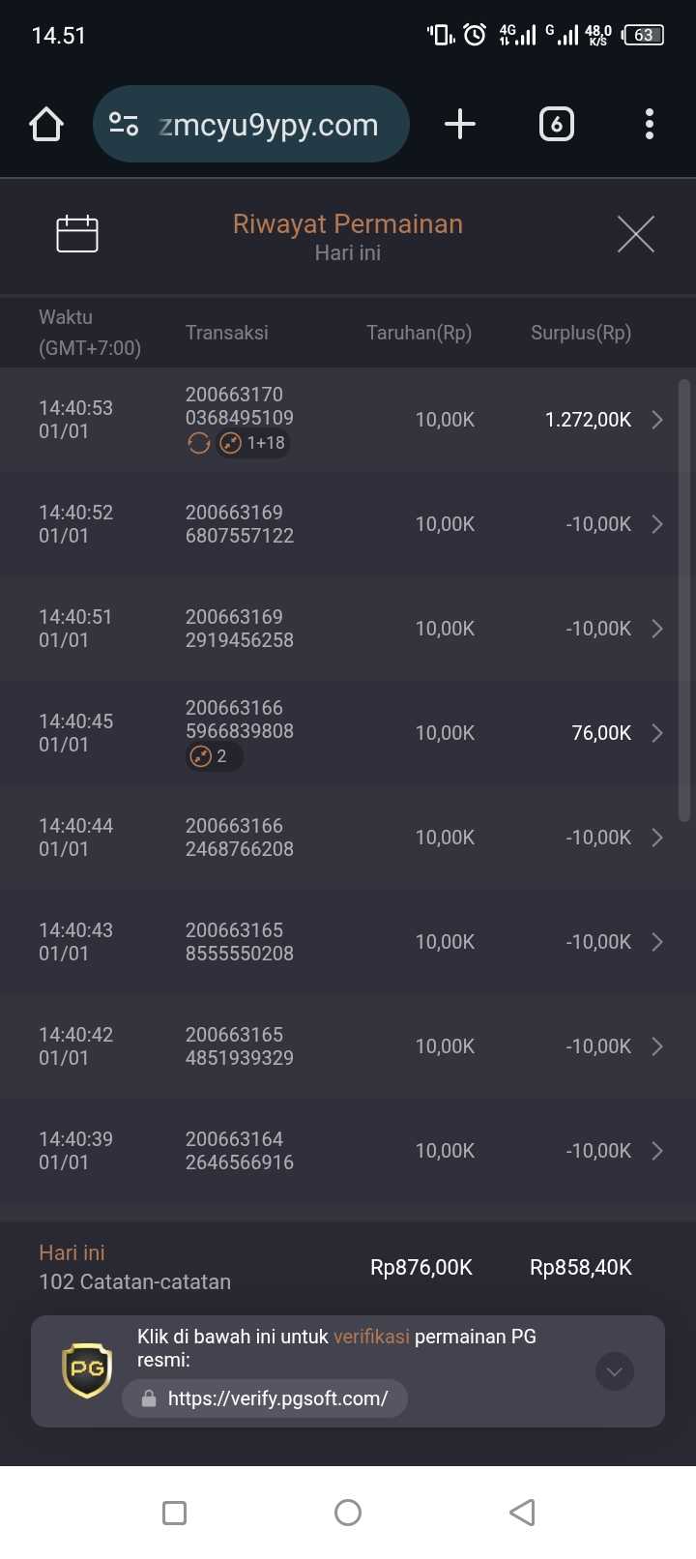Tap the bonus badge showing 2
Screen dimensions: 696x1559
point(213,756)
